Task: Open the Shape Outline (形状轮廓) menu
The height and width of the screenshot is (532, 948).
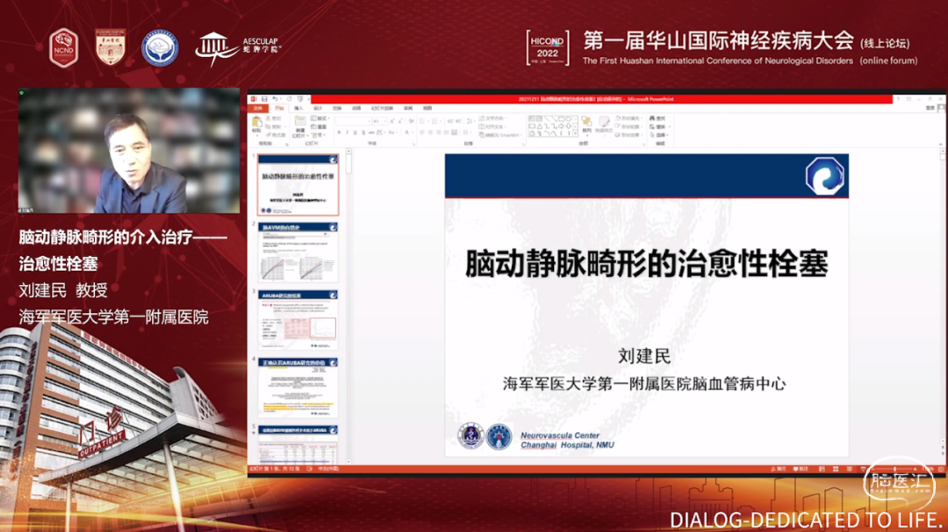Action: pyautogui.click(x=628, y=127)
